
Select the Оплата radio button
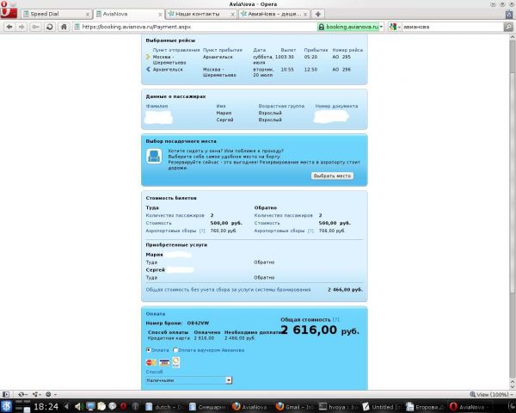pos(149,350)
